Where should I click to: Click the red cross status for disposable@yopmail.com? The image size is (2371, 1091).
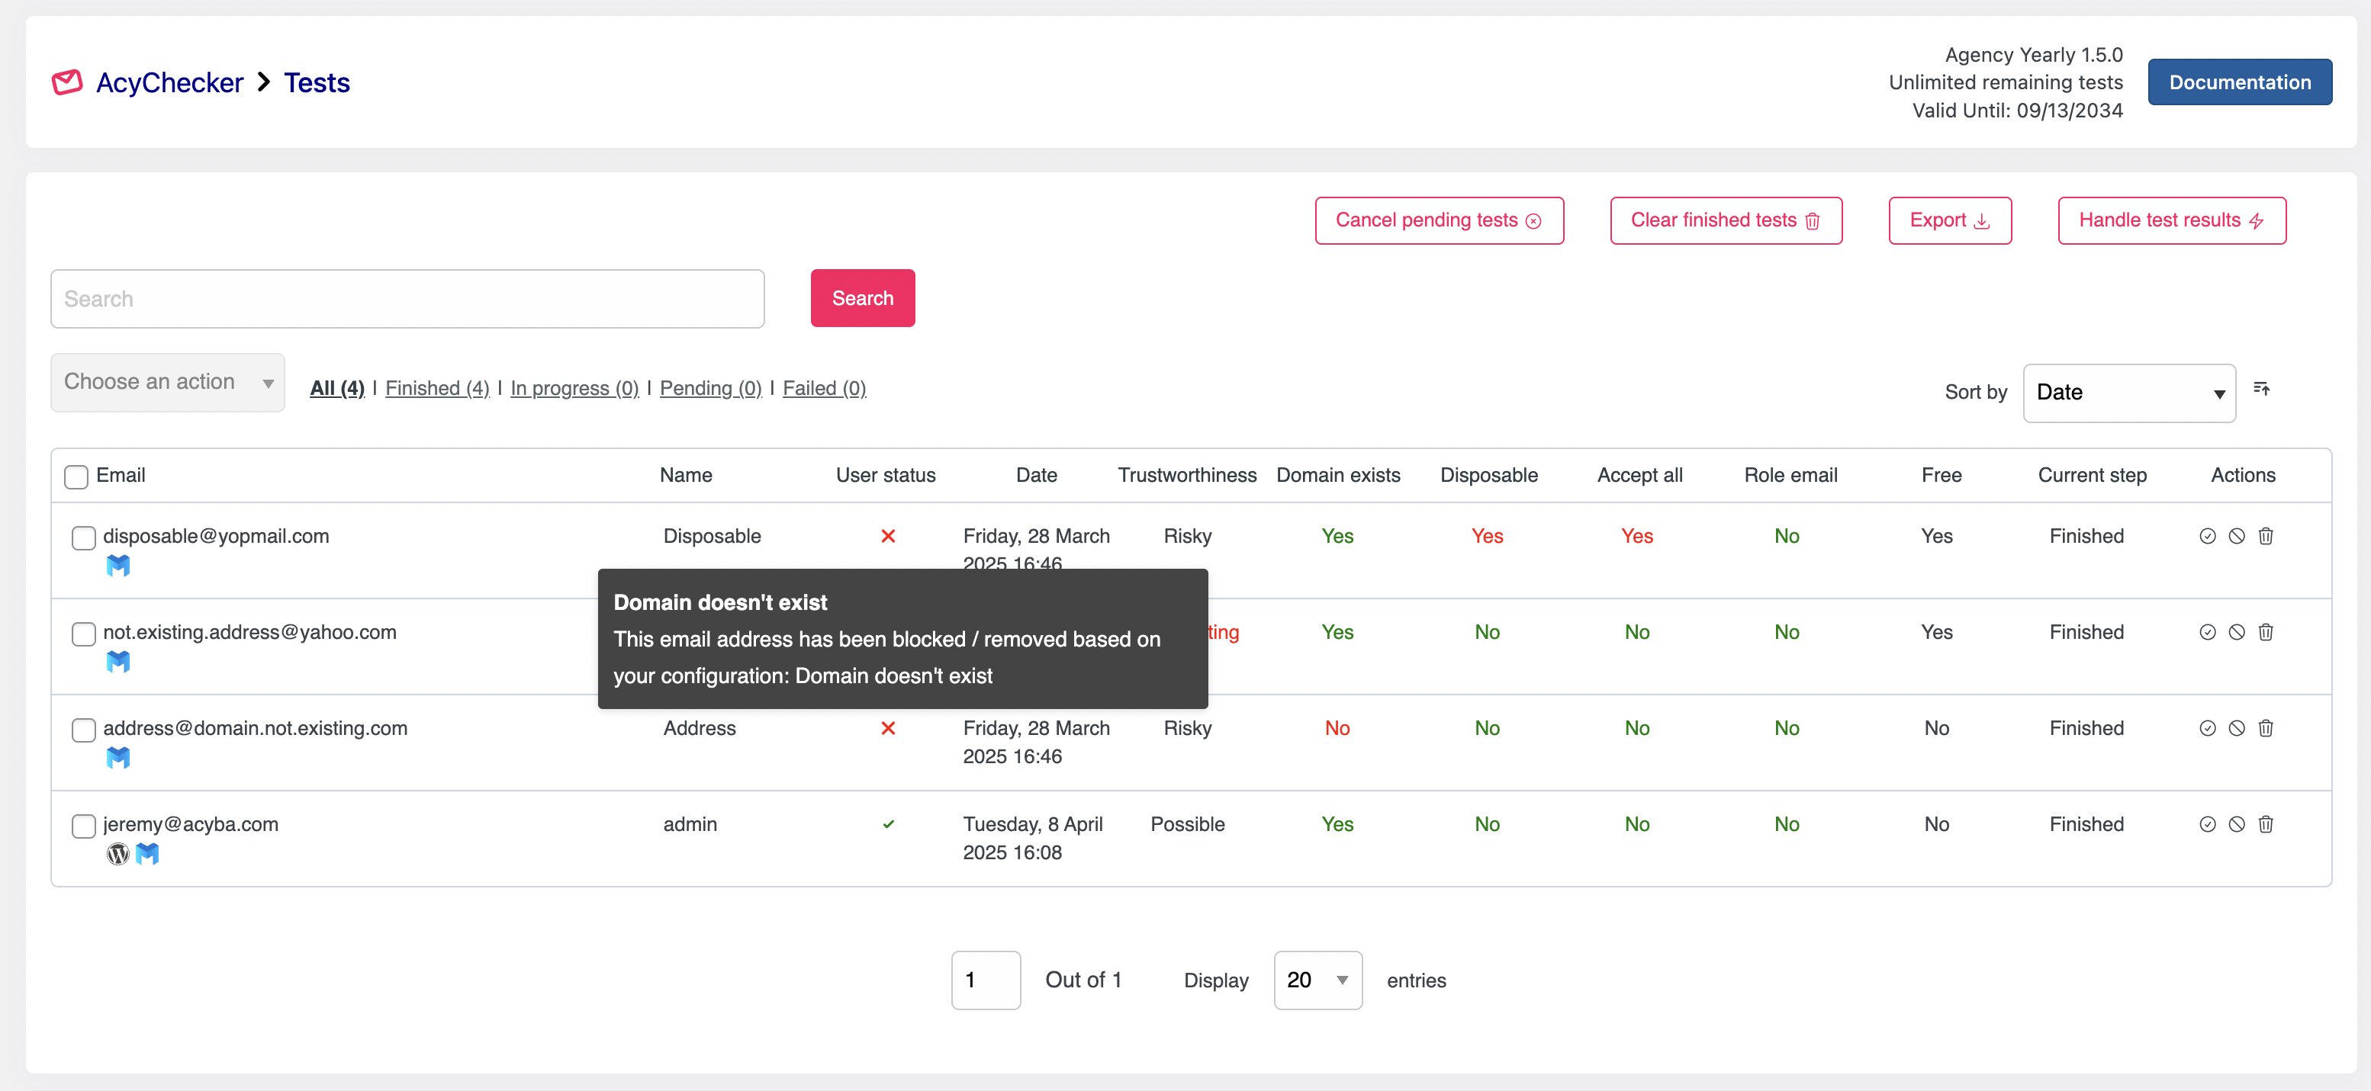click(x=888, y=536)
